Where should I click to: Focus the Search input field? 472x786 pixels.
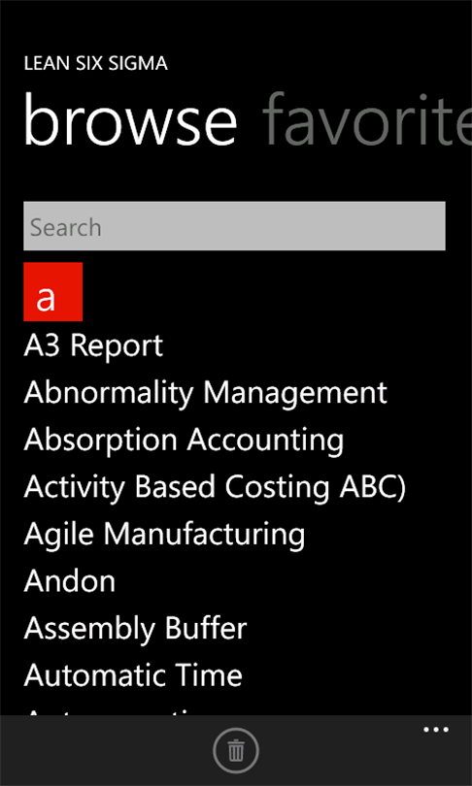click(234, 226)
